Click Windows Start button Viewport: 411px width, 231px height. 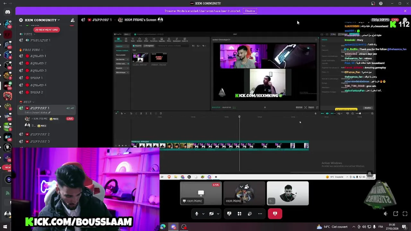click(x=5, y=227)
